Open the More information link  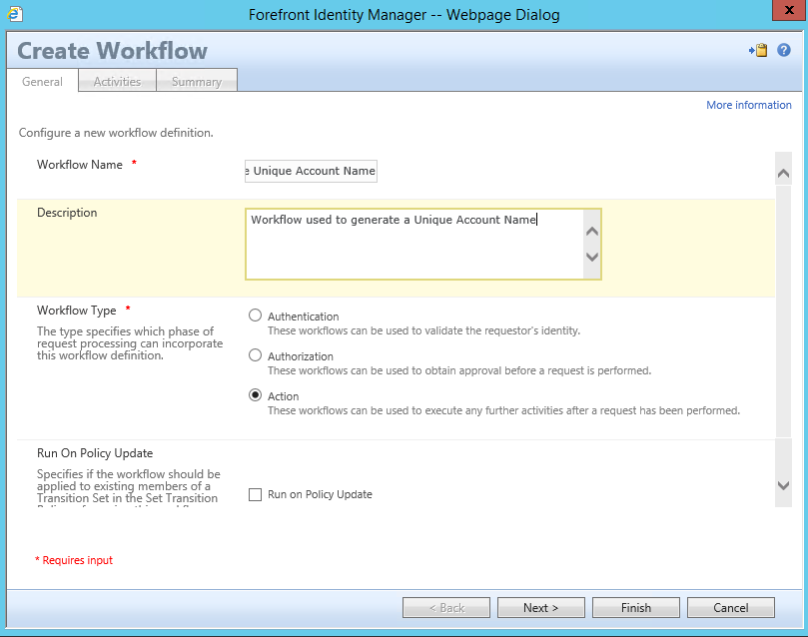[x=748, y=105]
